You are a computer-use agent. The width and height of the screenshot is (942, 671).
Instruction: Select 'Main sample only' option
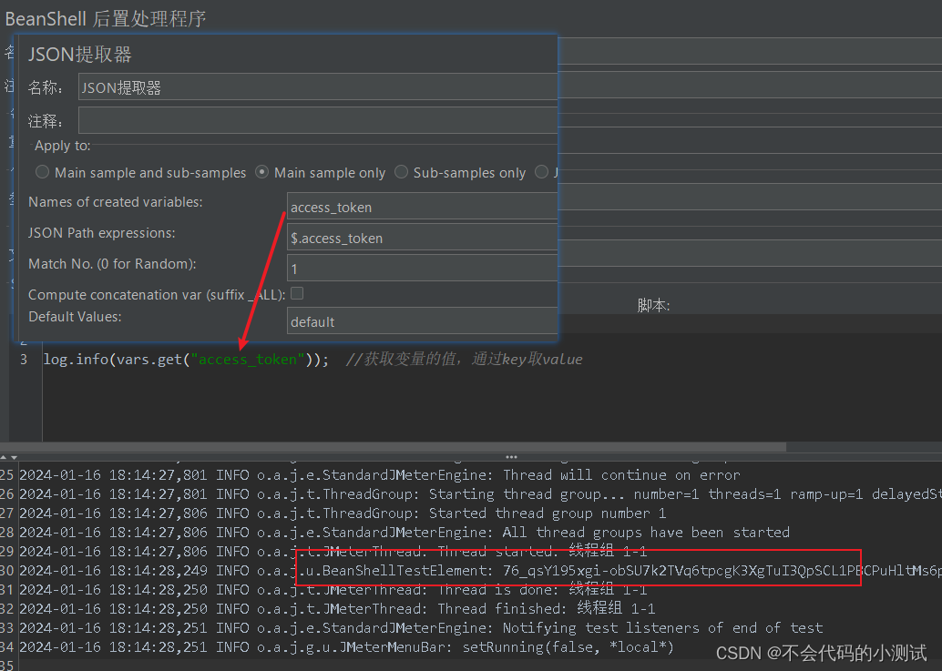262,172
